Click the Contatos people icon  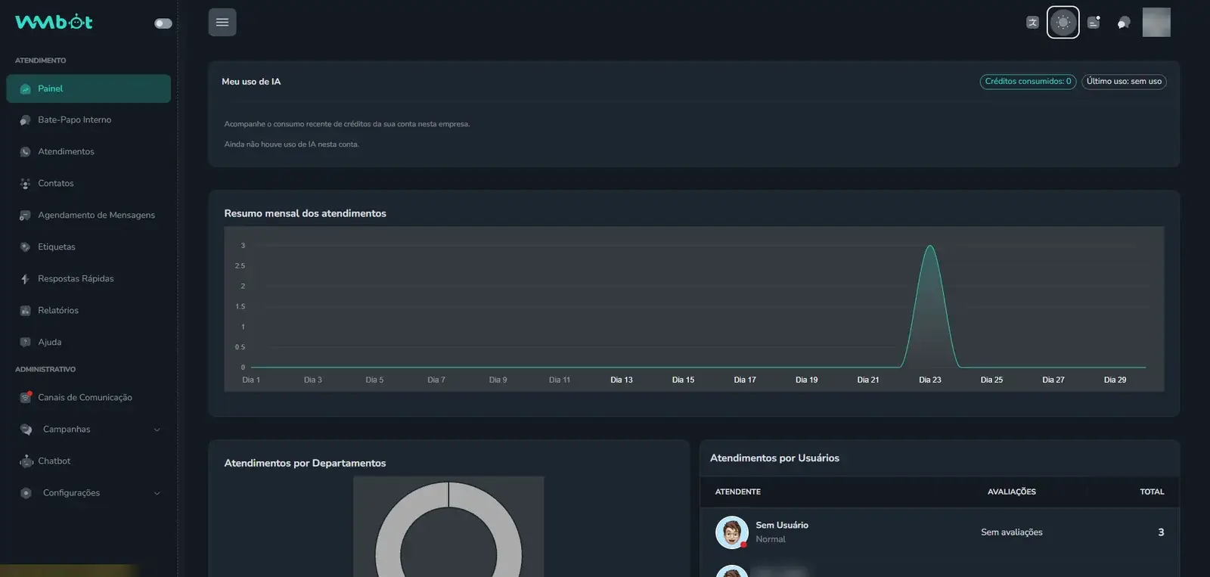[x=25, y=184]
